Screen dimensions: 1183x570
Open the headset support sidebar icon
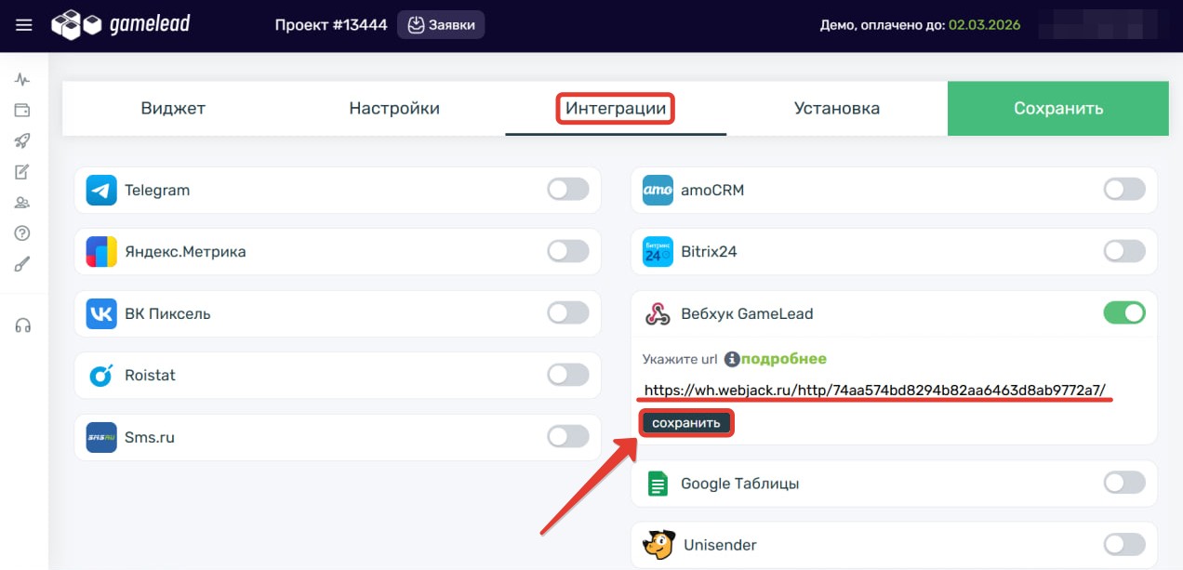(23, 325)
